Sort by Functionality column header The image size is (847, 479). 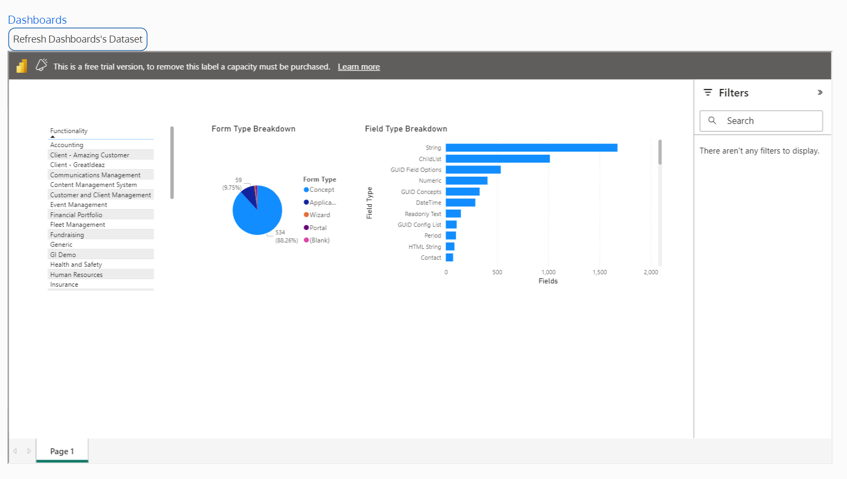click(69, 131)
